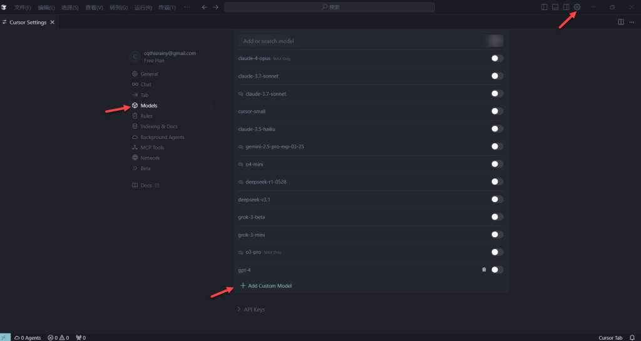Open the 编辑(E) menu
Viewport: 641px width, 341px height.
coord(46,8)
